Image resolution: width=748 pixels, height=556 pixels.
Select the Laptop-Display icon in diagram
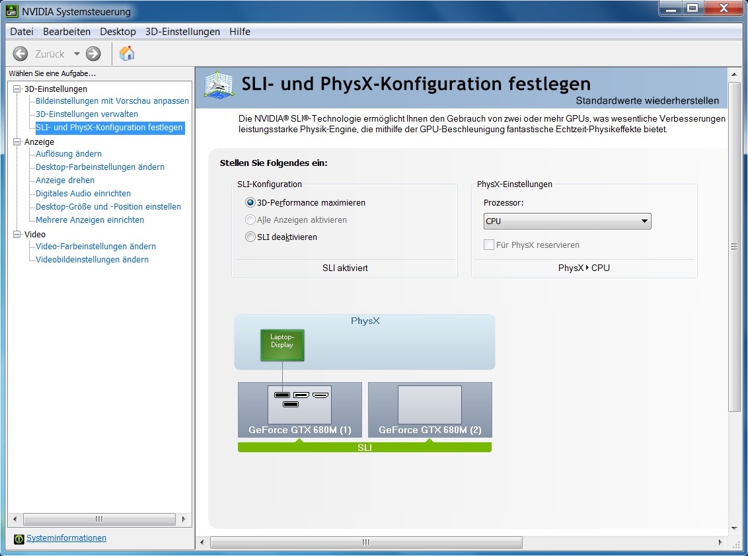(282, 345)
